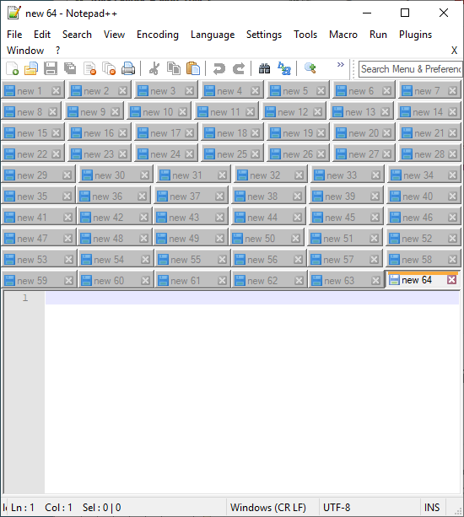Open the Tools menu
This screenshot has height=517, width=464.
pyautogui.click(x=305, y=35)
